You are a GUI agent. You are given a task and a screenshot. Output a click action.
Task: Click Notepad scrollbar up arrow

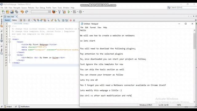pos(194,30)
